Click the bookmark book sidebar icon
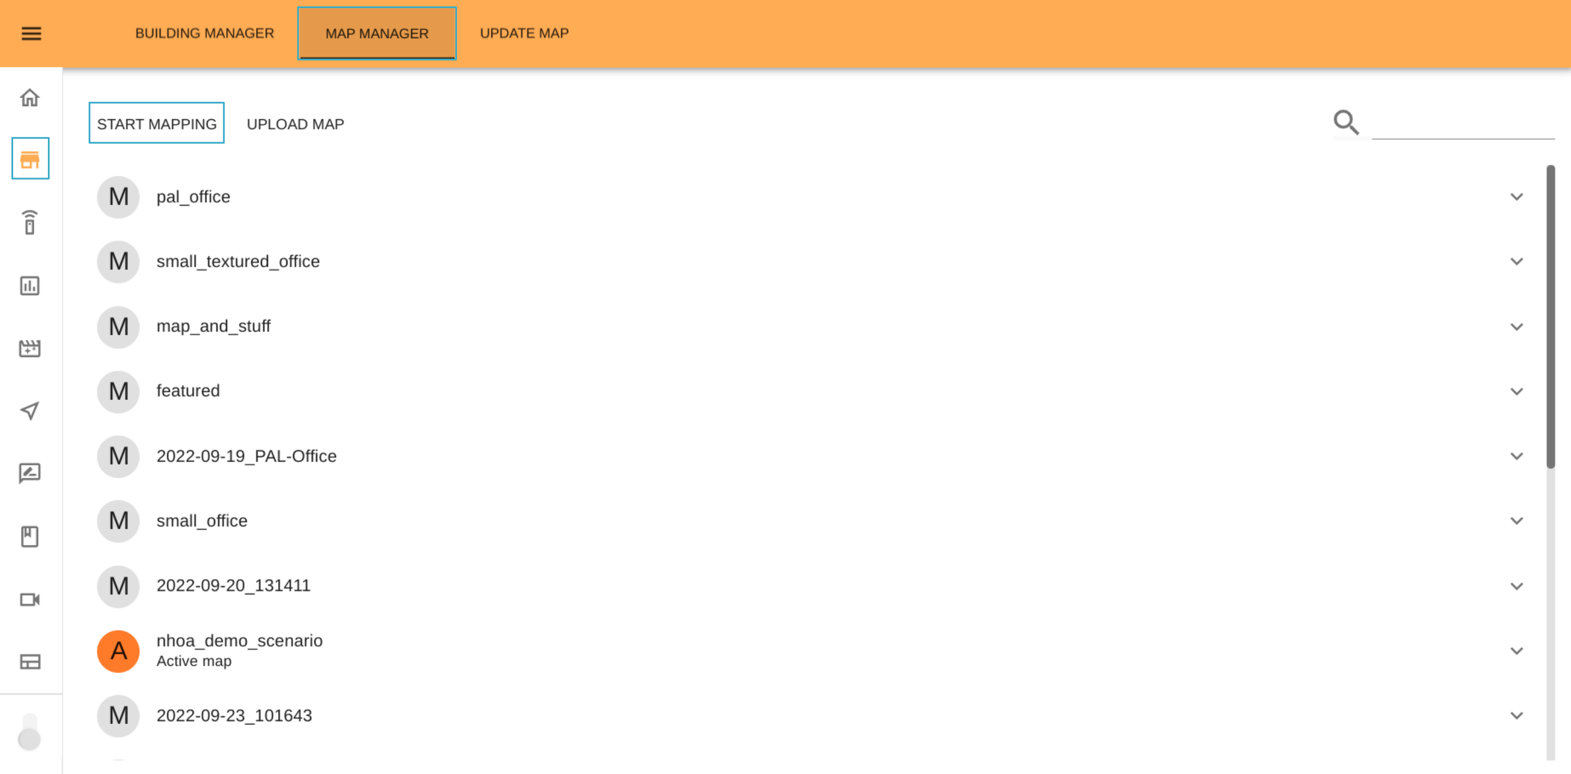Viewport: 1571px width, 774px height. pos(30,536)
